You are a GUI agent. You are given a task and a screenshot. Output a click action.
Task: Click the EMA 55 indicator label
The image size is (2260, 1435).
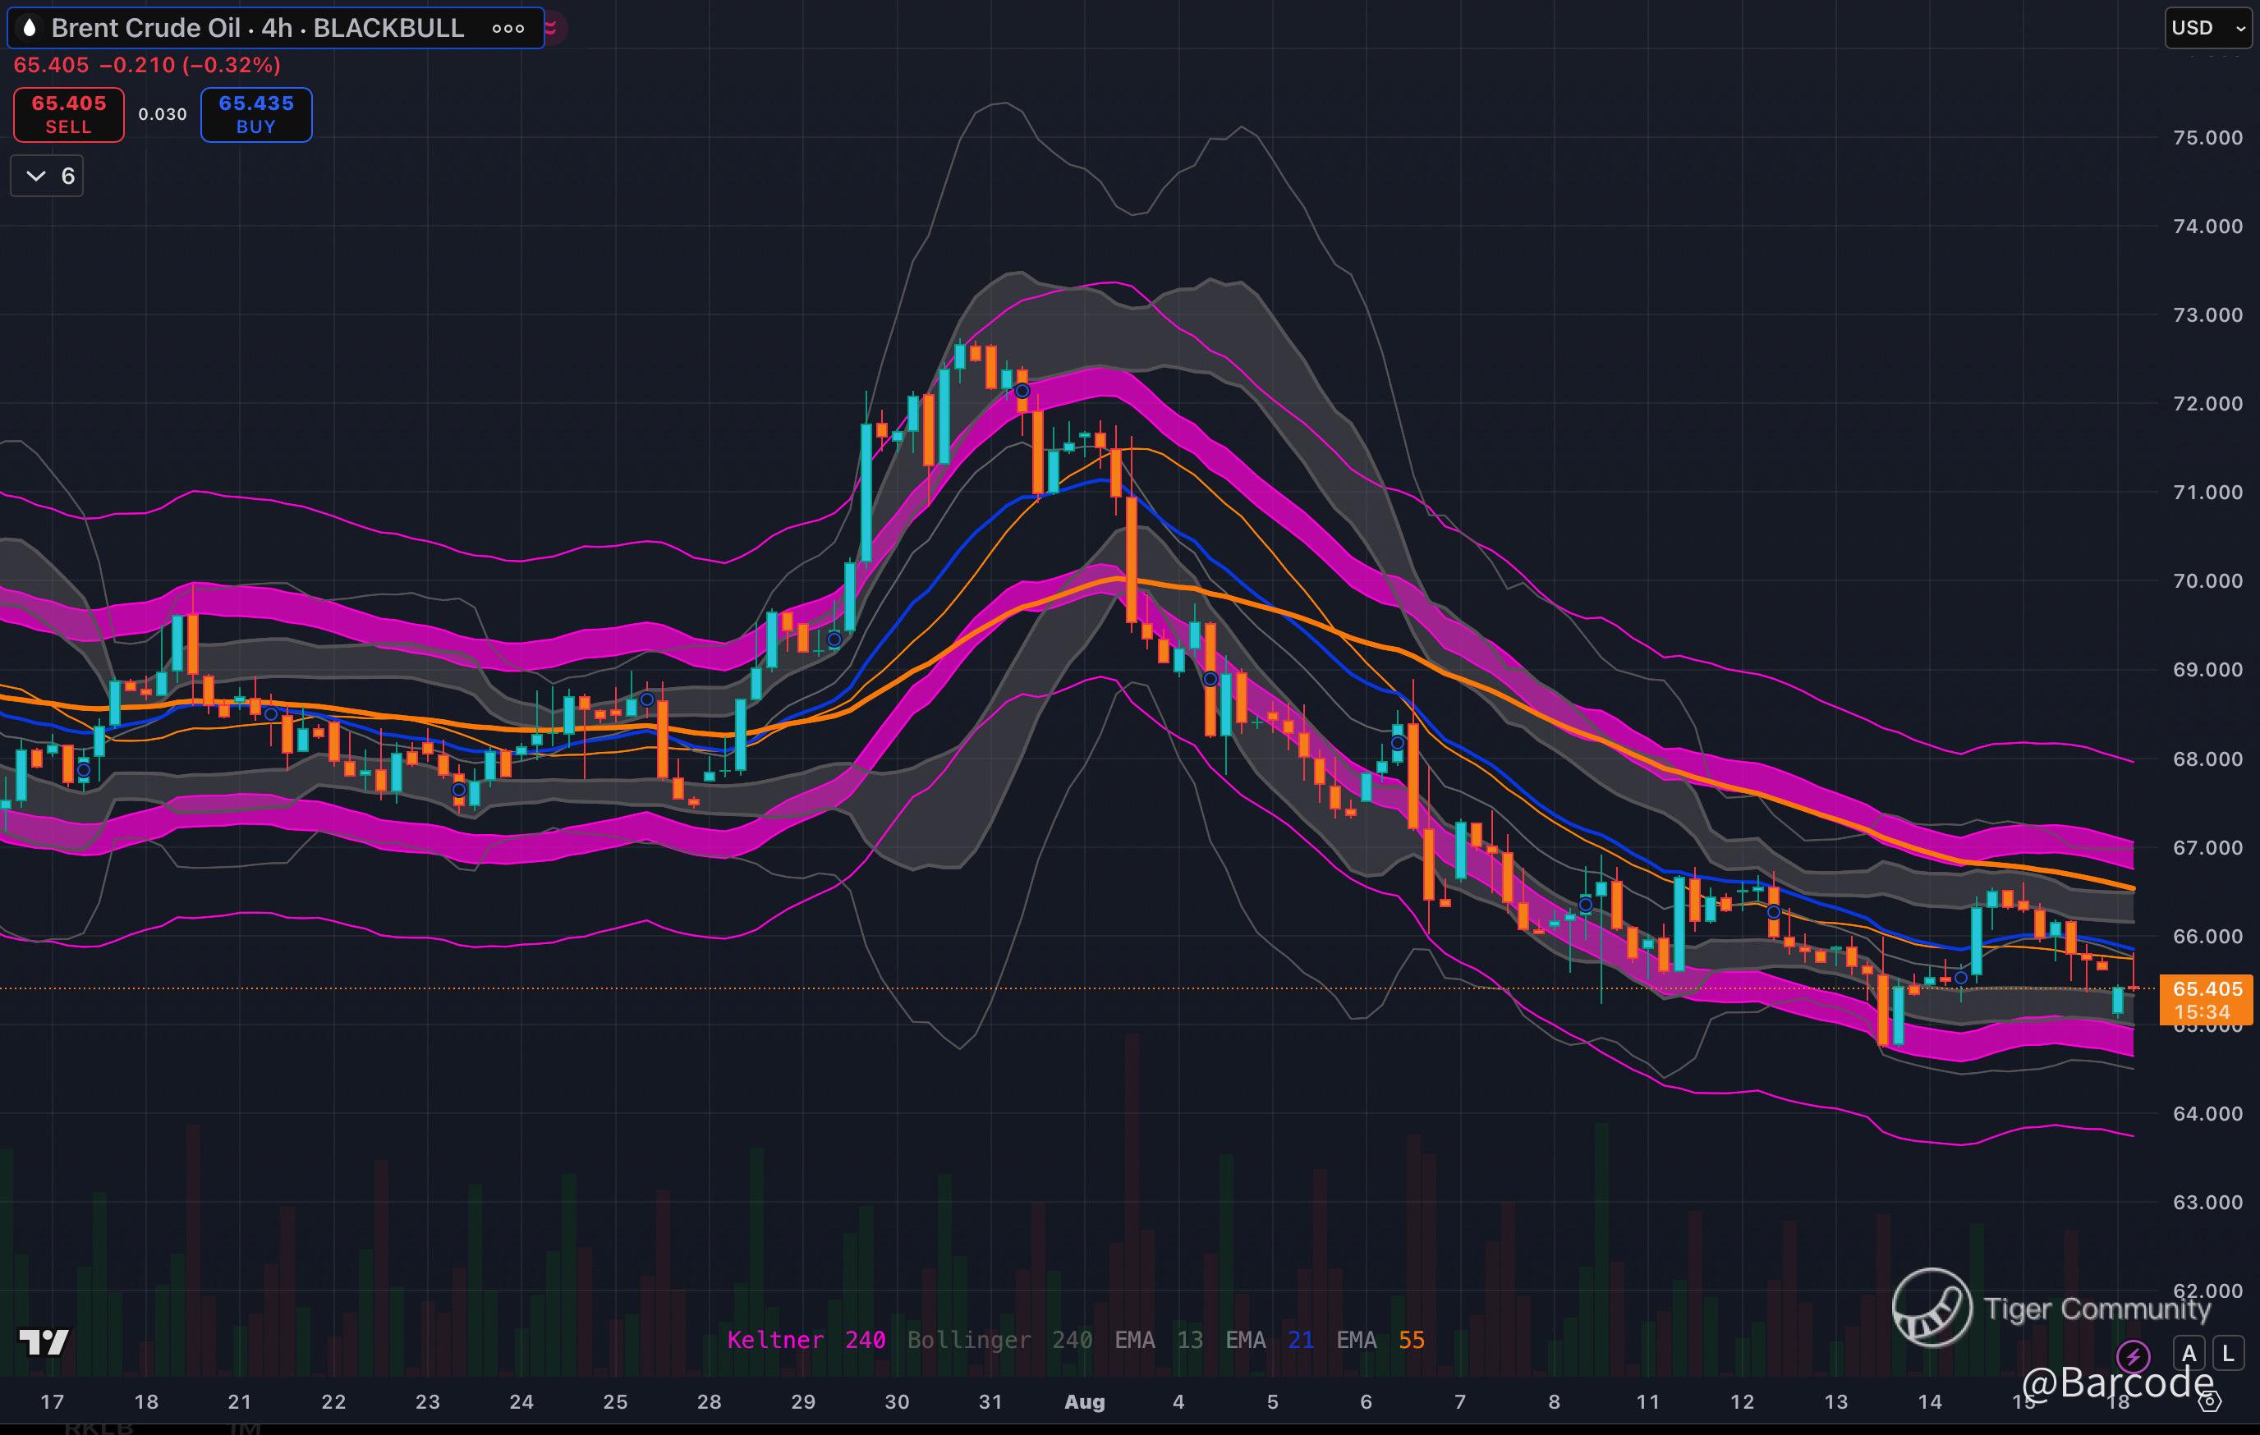[1380, 1341]
